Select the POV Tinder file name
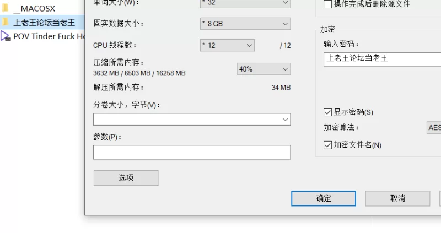The height and width of the screenshot is (233, 441). (49, 36)
